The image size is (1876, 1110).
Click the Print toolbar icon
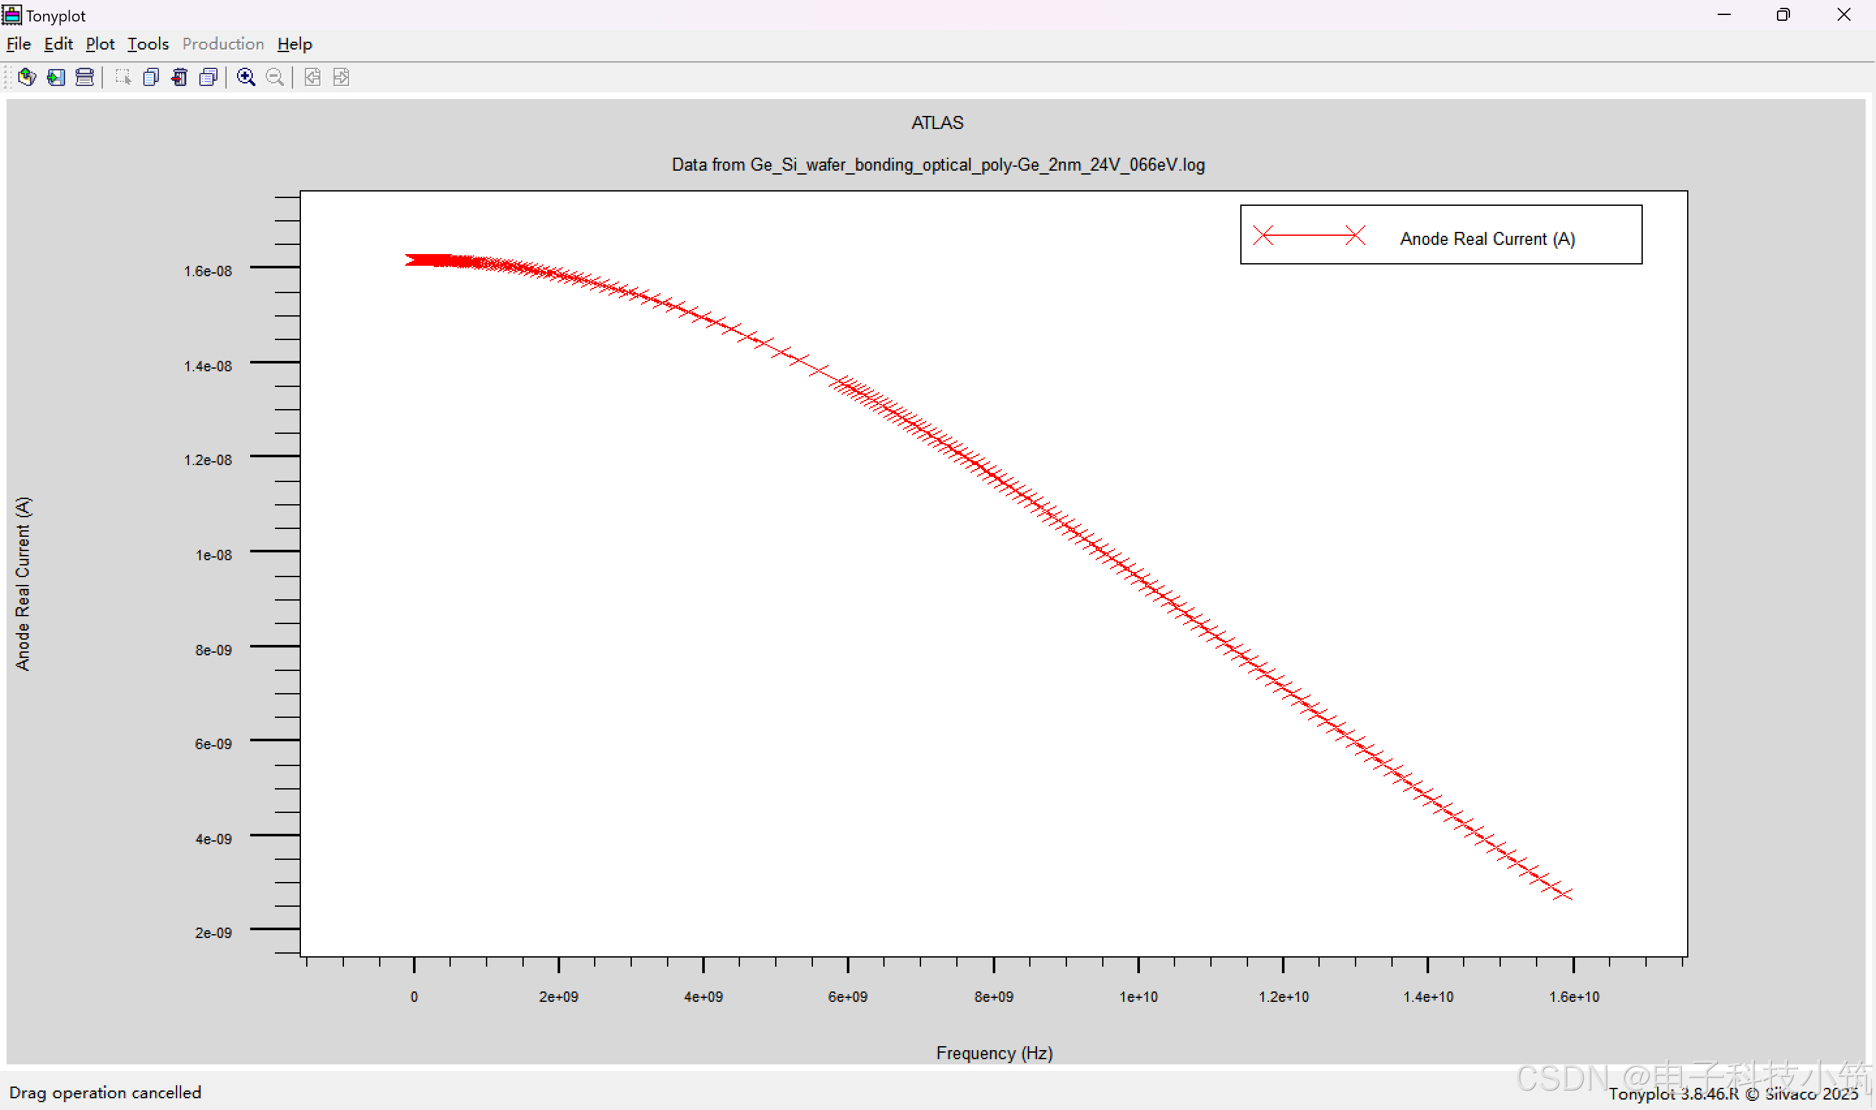pyautogui.click(x=85, y=77)
